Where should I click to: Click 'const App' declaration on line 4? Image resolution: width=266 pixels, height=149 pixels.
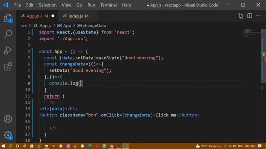pyautogui.click(x=50, y=51)
